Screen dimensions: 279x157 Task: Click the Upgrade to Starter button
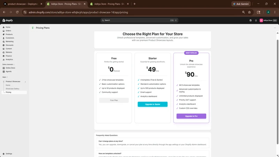[x=152, y=104]
